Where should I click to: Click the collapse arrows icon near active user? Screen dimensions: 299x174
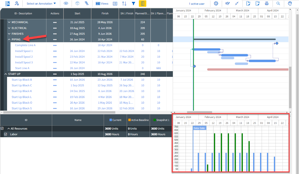pyautogui.click(x=237, y=4)
